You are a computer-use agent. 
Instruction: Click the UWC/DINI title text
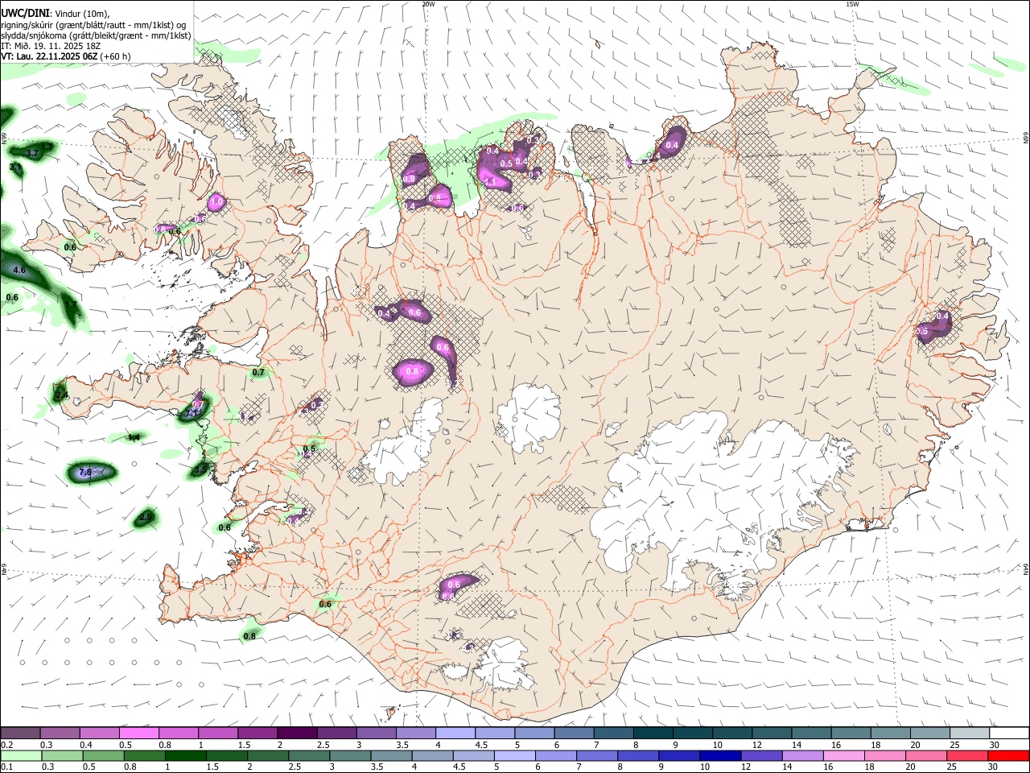click(x=24, y=14)
